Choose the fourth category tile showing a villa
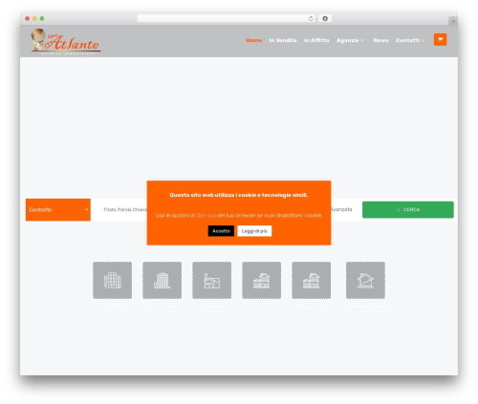 coord(261,280)
